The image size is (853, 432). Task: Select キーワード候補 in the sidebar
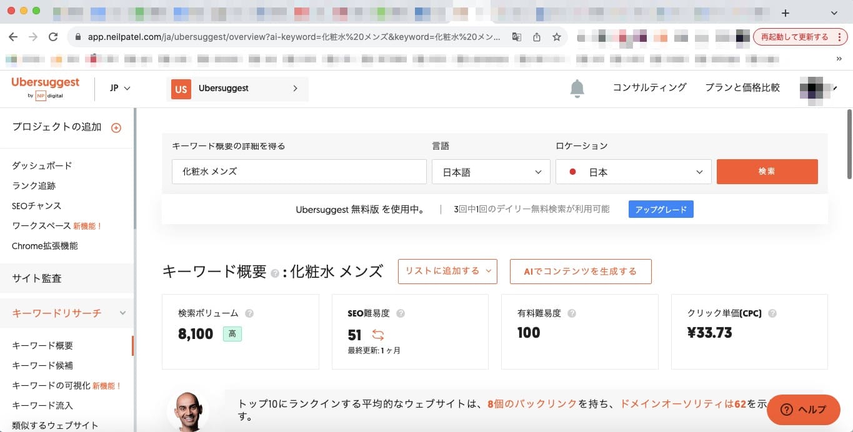[x=42, y=365]
